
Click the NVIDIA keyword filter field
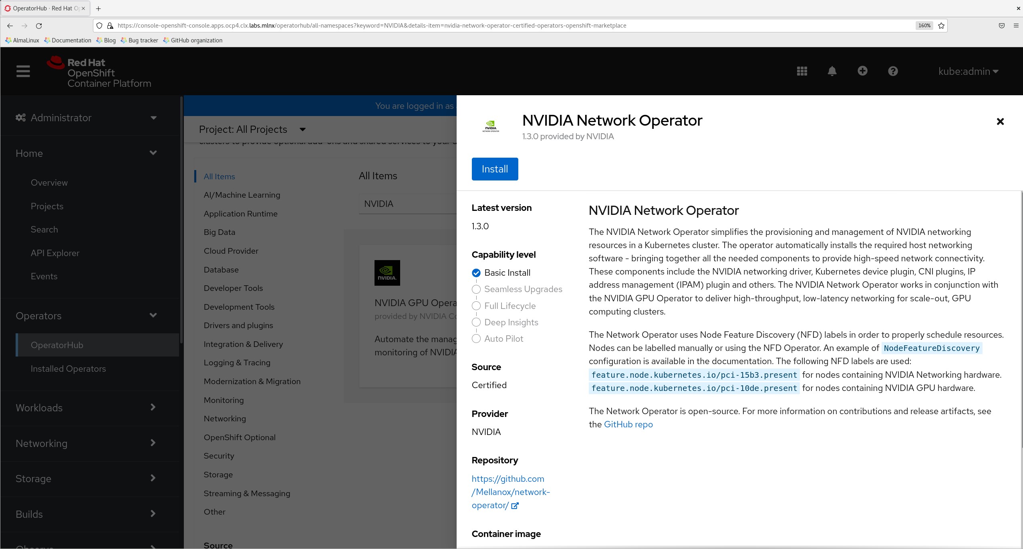coord(408,204)
